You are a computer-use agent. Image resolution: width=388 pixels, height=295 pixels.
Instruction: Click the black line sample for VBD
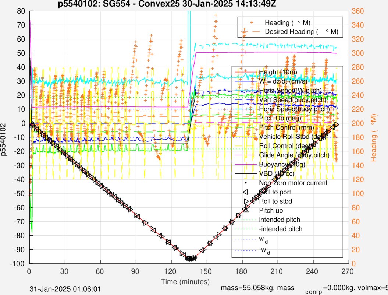(245, 173)
